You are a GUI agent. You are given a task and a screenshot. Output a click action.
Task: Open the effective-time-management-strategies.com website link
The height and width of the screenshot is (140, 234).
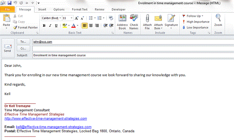point(45,119)
